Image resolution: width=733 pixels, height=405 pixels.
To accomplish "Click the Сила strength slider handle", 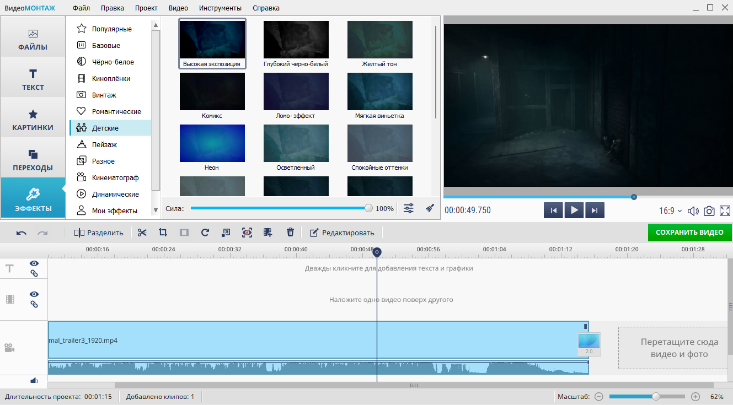I will point(368,208).
